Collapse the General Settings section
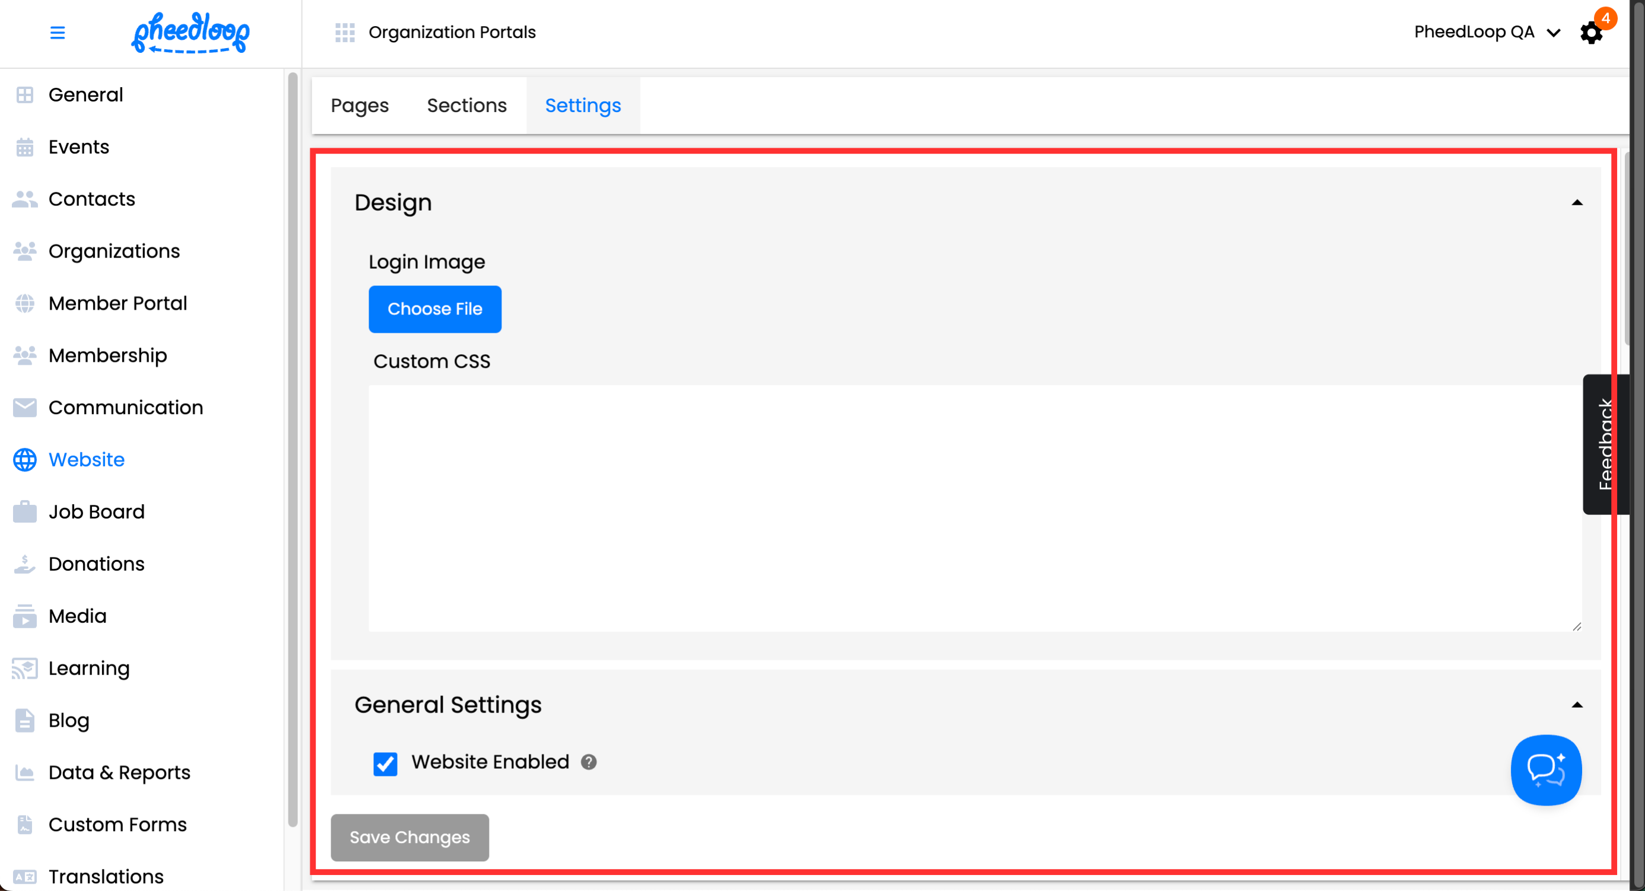 tap(1577, 705)
